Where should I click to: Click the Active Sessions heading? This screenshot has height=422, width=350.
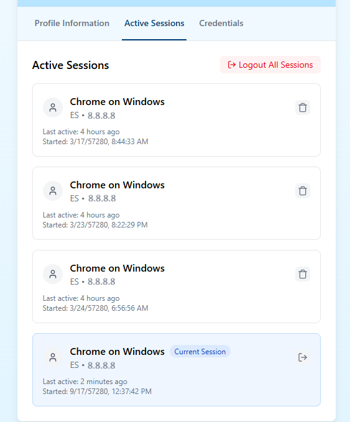click(x=70, y=65)
